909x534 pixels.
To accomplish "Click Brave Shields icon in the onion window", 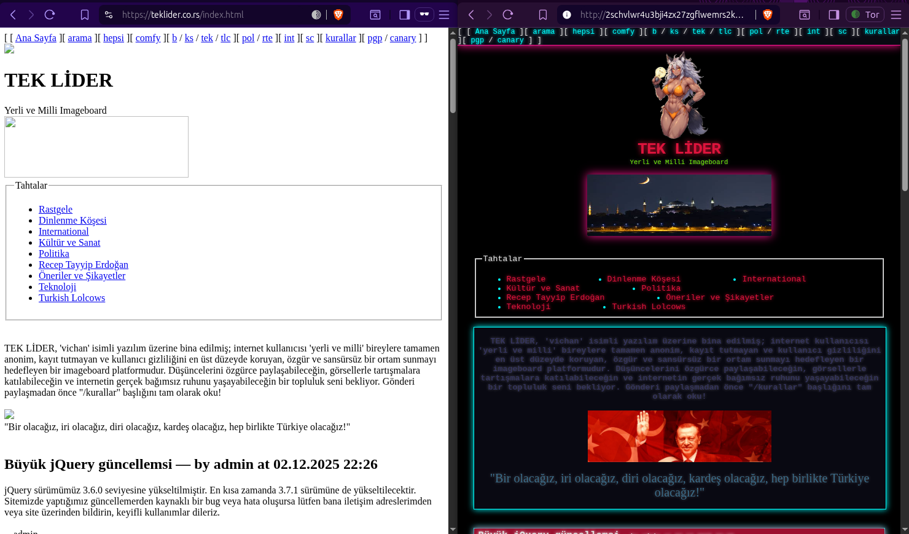I will (767, 15).
